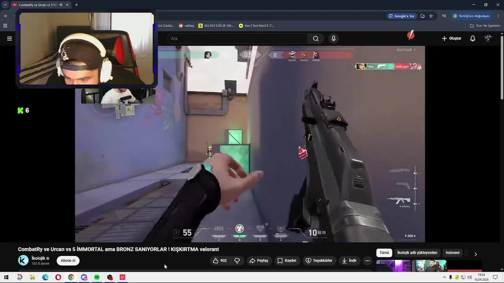Click the YouTube search magnifier button
Image resolution: width=504 pixels, height=283 pixels.
316,39
